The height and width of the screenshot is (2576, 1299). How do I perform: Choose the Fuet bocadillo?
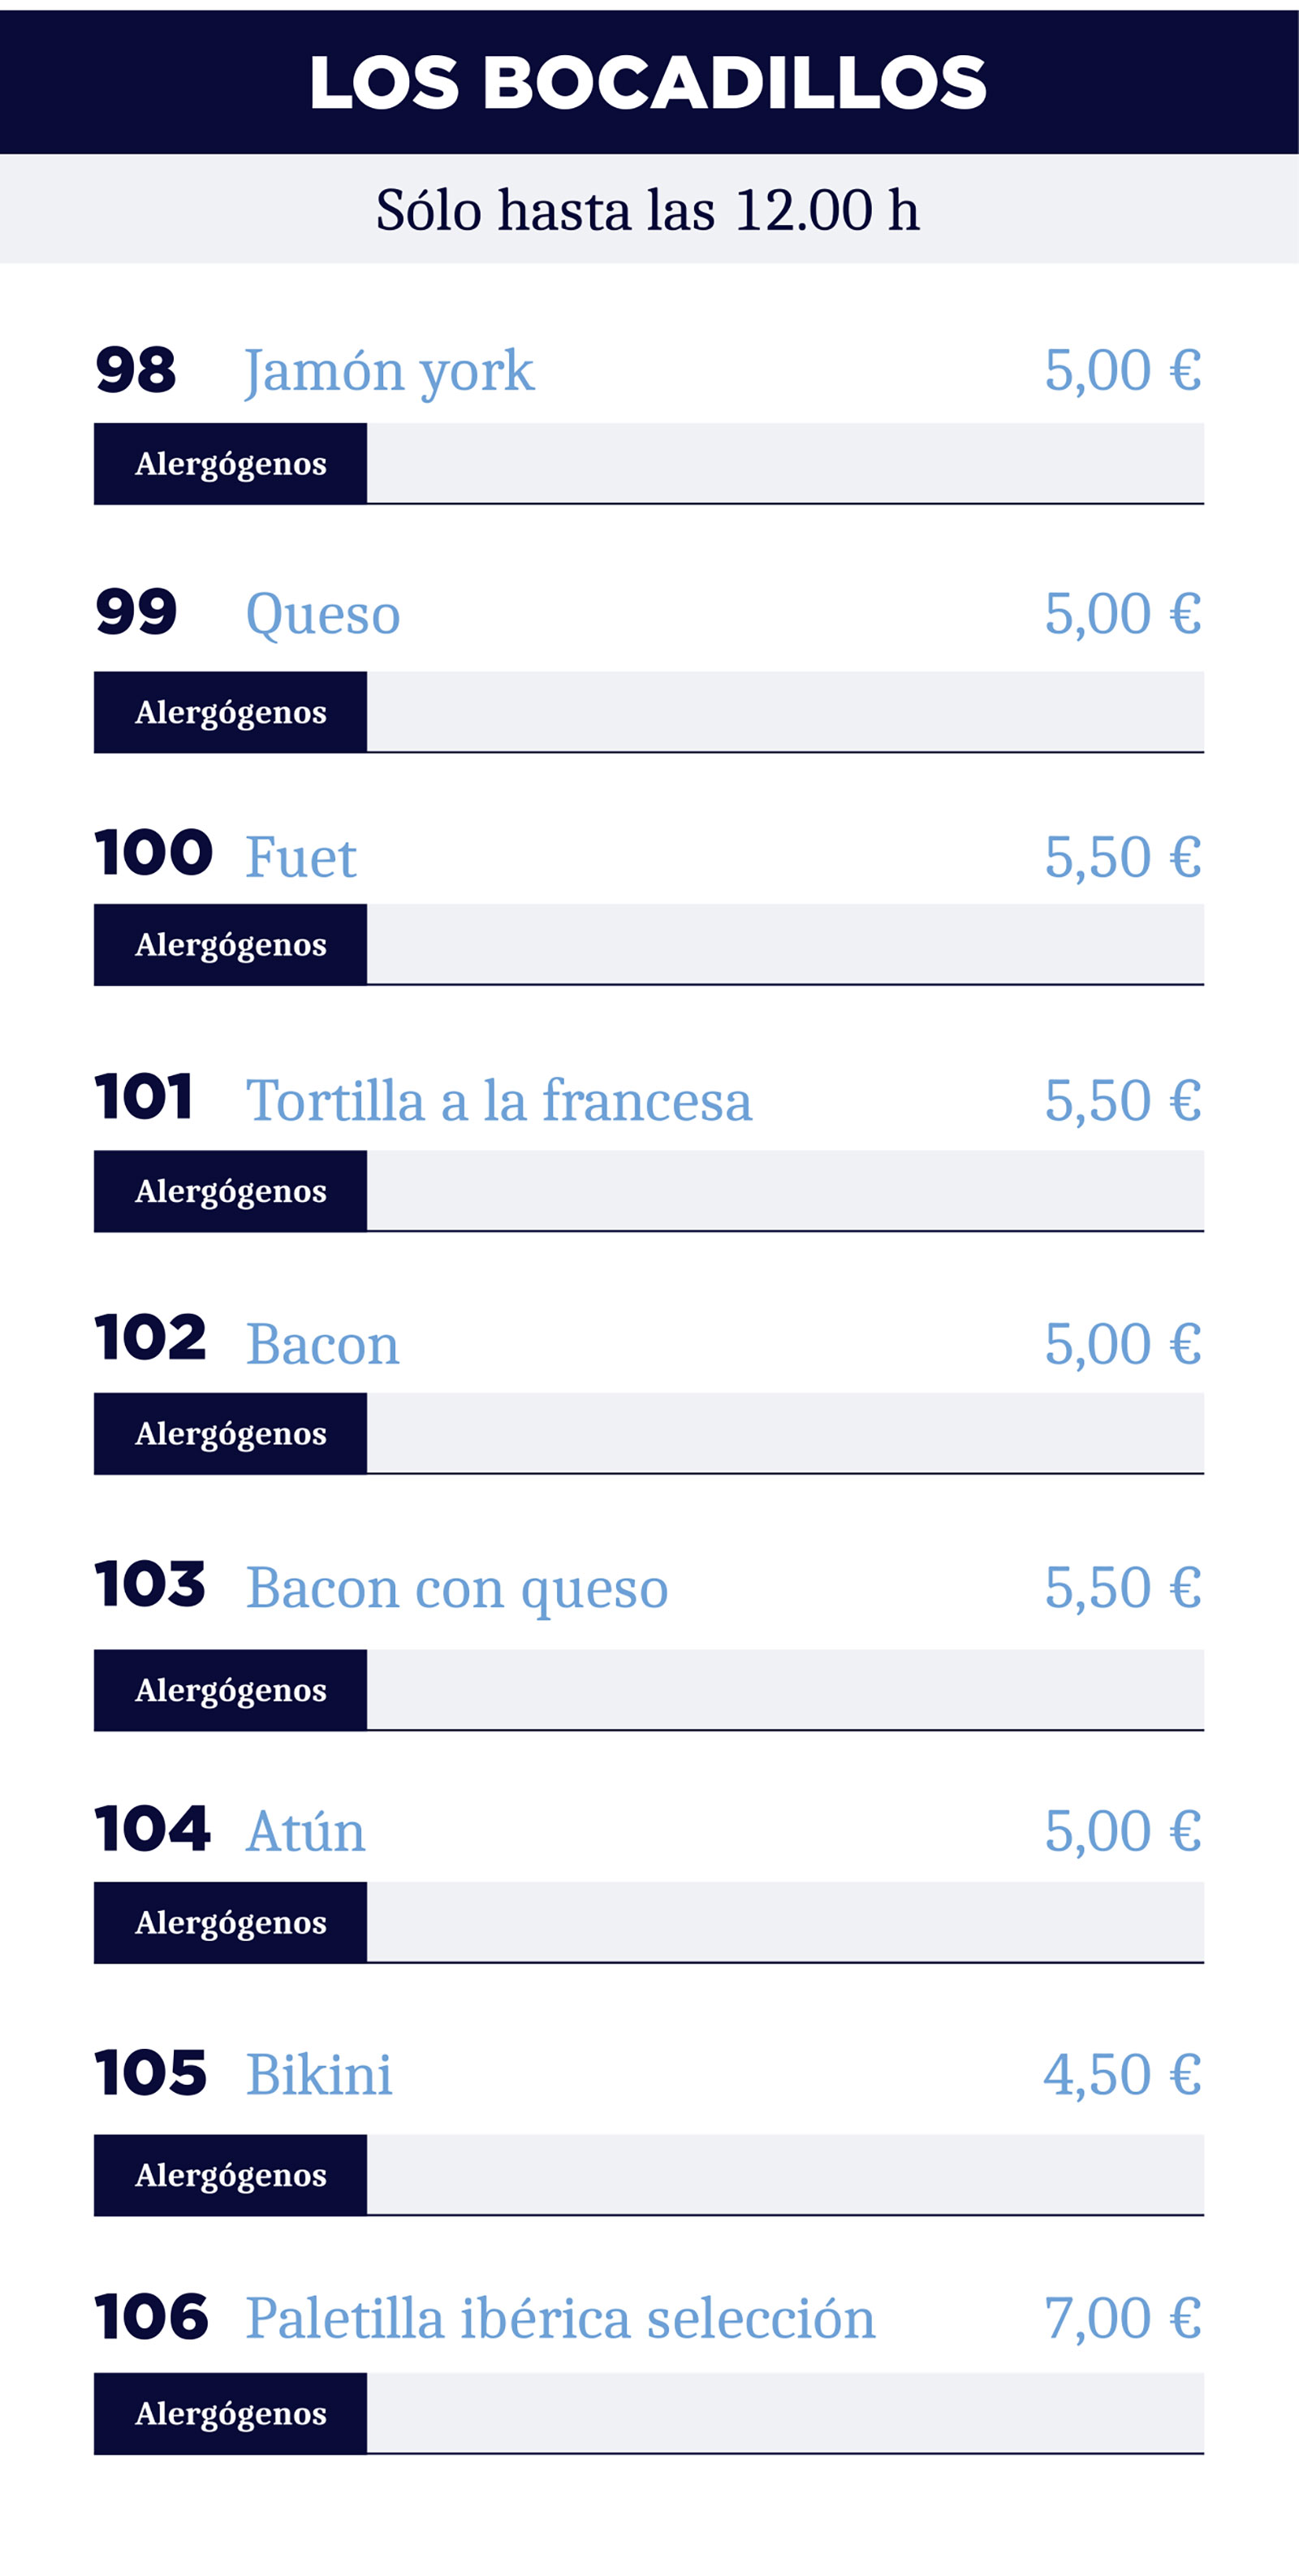pyautogui.click(x=300, y=858)
